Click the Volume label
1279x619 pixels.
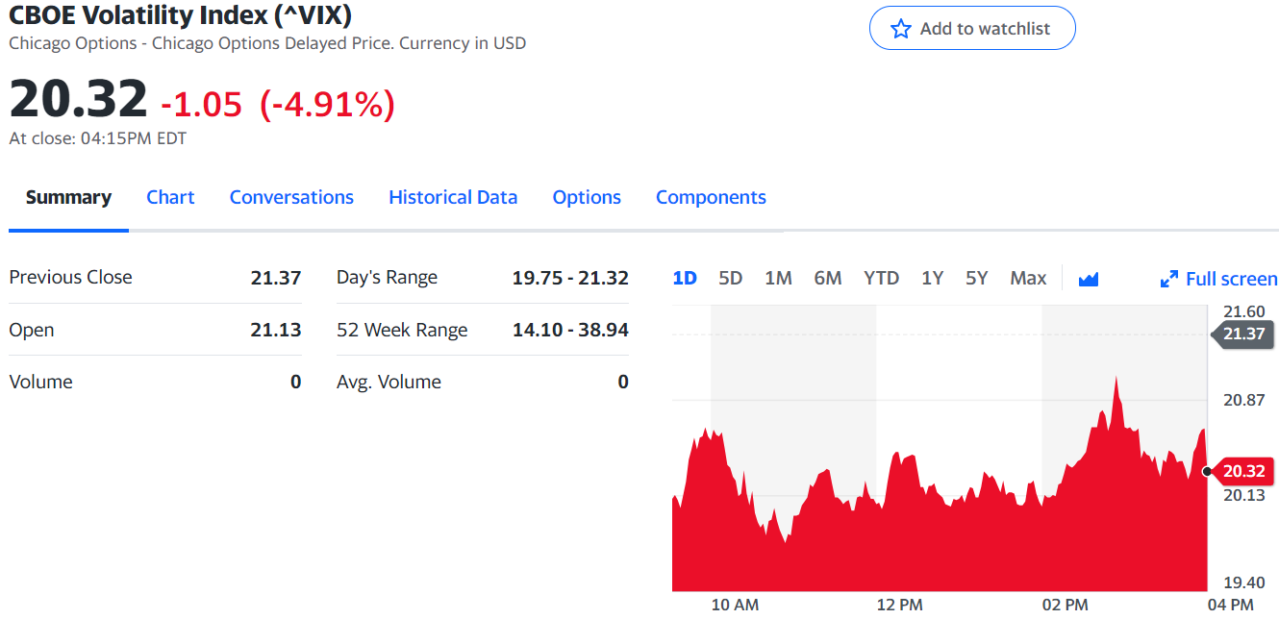(40, 382)
